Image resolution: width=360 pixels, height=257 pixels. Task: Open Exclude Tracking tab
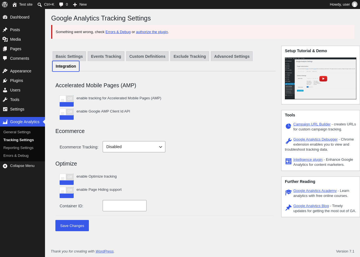190,56
